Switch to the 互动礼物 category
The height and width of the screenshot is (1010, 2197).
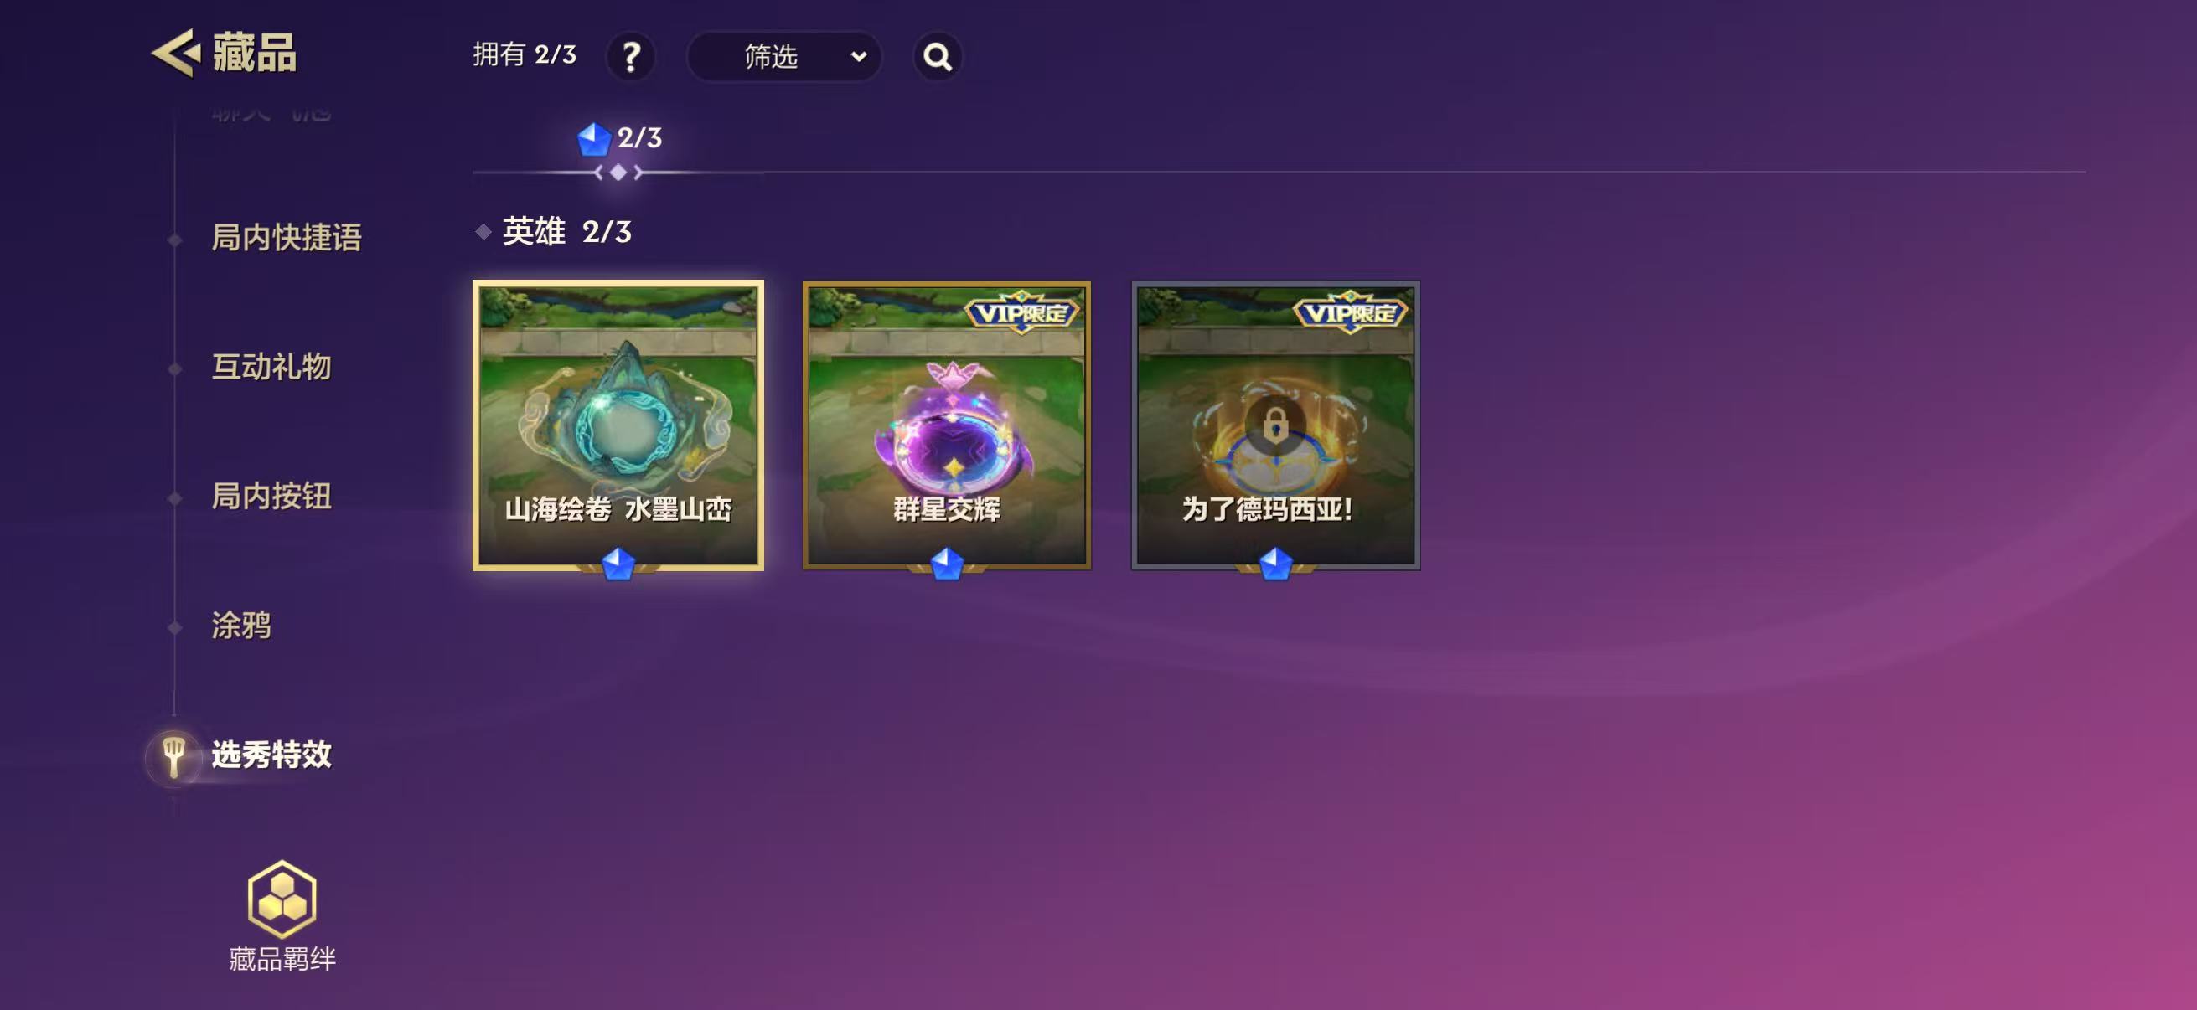coord(271,367)
